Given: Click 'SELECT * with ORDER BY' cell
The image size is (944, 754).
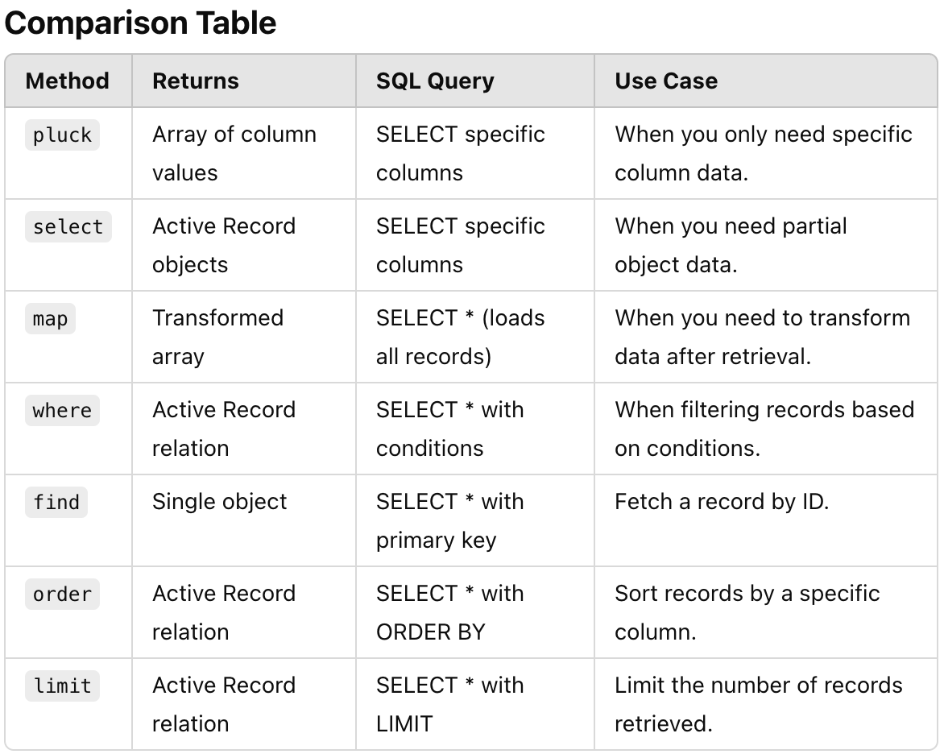Looking at the screenshot, I should coord(449,612).
